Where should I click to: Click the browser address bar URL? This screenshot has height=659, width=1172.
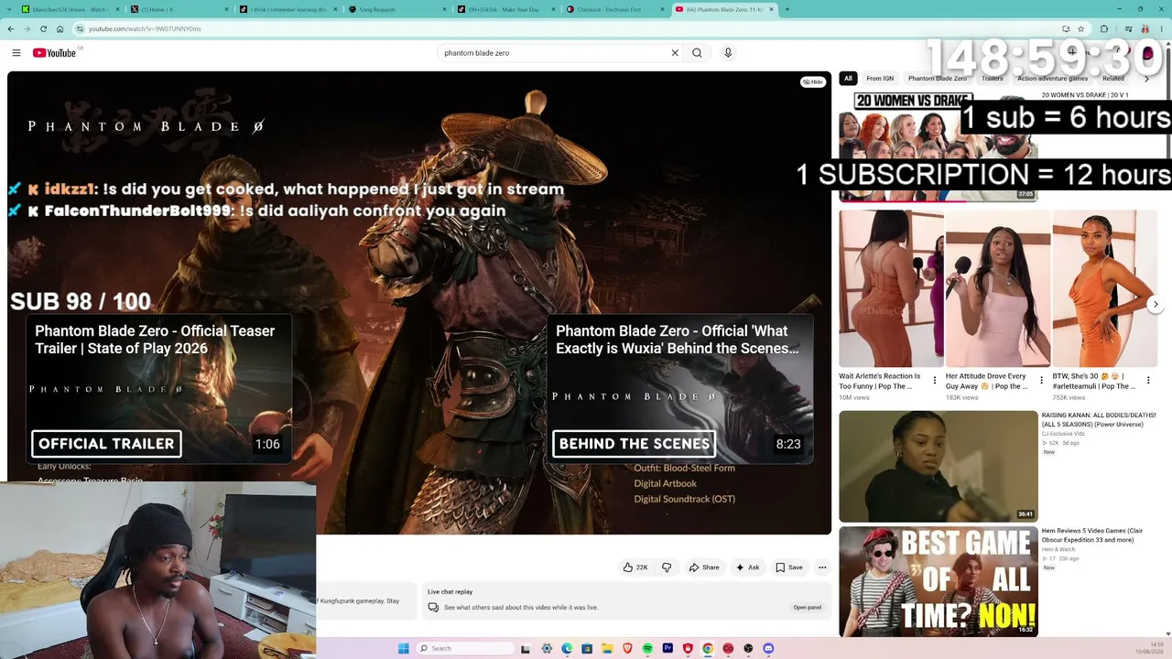(x=145, y=28)
